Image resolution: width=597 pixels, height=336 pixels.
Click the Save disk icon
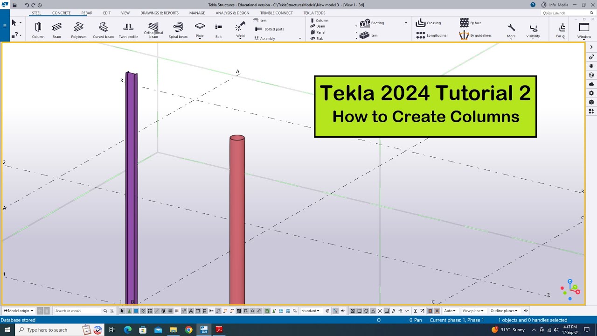click(14, 5)
